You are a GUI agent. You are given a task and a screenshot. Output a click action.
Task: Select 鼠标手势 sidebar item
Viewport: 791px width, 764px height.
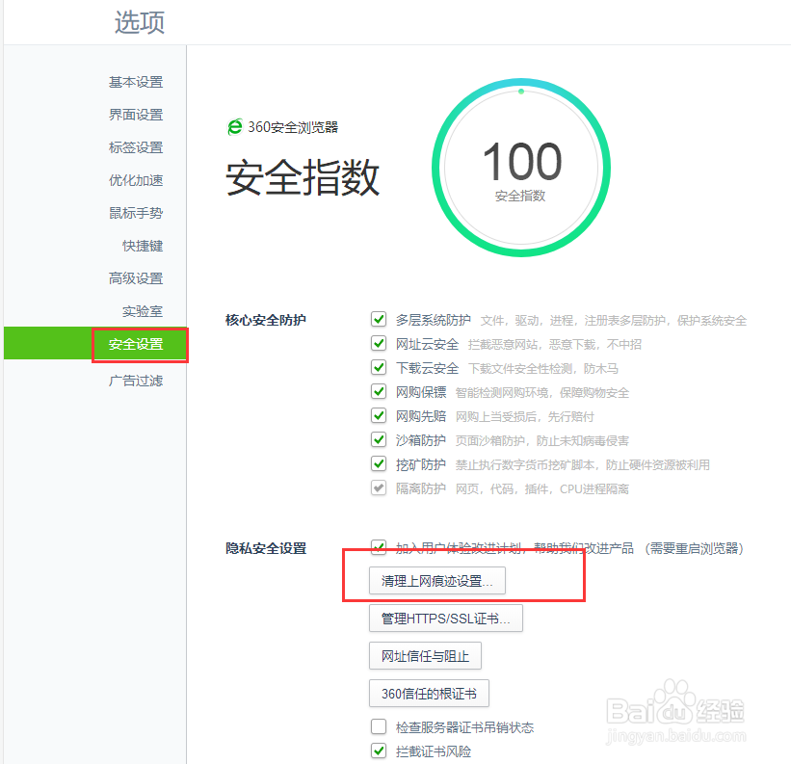point(136,213)
